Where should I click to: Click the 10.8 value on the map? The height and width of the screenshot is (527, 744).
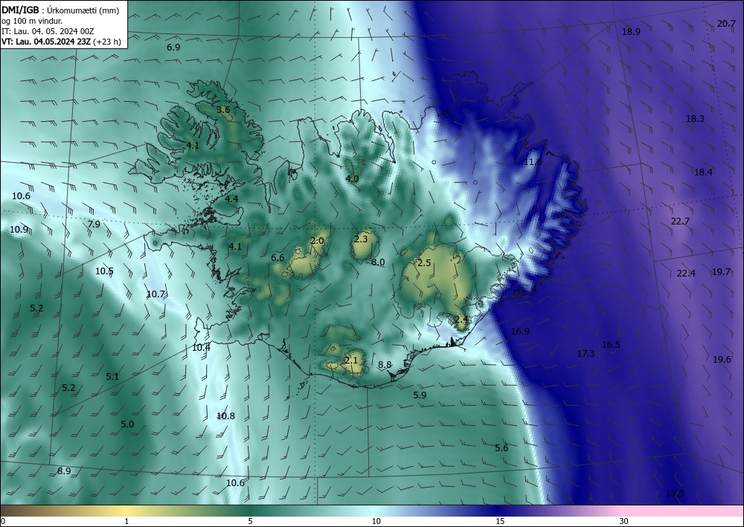coord(226,416)
